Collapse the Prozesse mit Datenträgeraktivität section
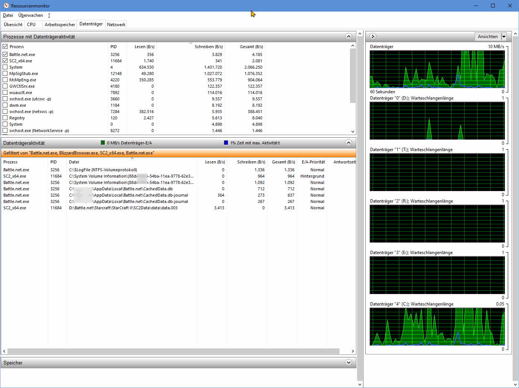The image size is (519, 388). pos(348,36)
